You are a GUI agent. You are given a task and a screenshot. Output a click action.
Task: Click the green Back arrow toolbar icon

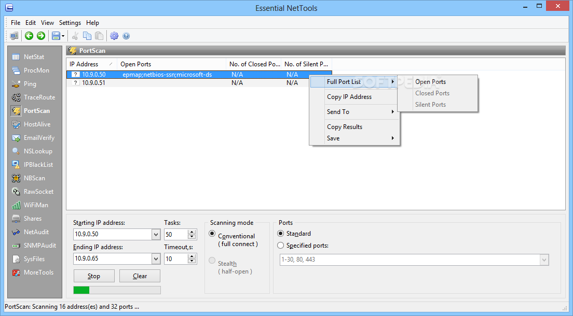pos(29,36)
